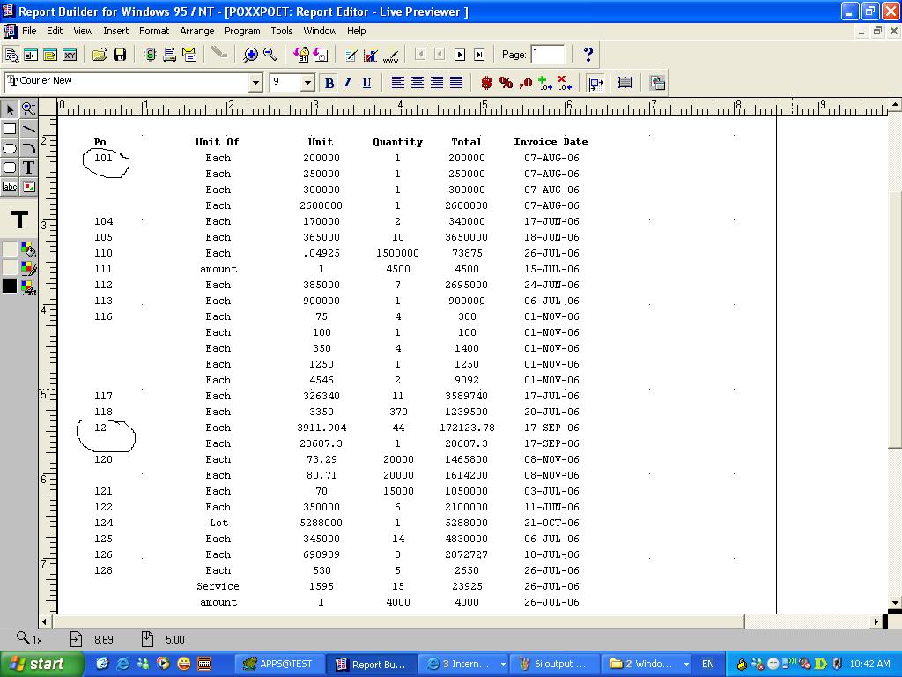Select the Link File image tool
This screenshot has height=677, width=902.
tap(28, 187)
